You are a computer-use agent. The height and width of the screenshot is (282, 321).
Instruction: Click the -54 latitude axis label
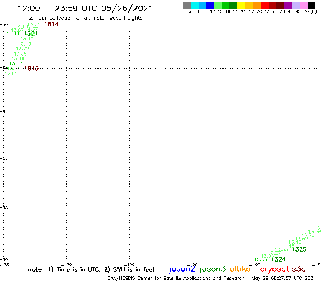[x=4, y=112]
